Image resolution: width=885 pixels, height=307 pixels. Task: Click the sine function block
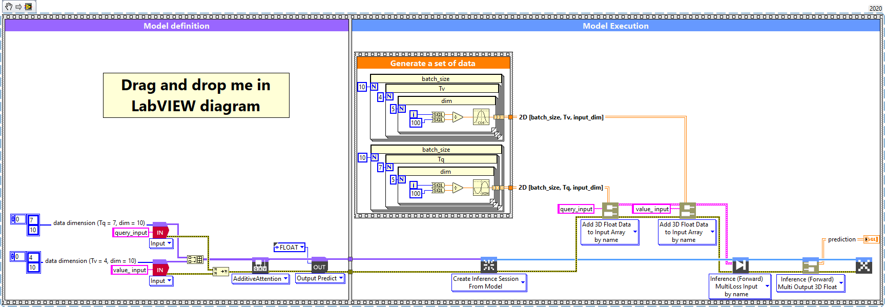[x=481, y=188]
